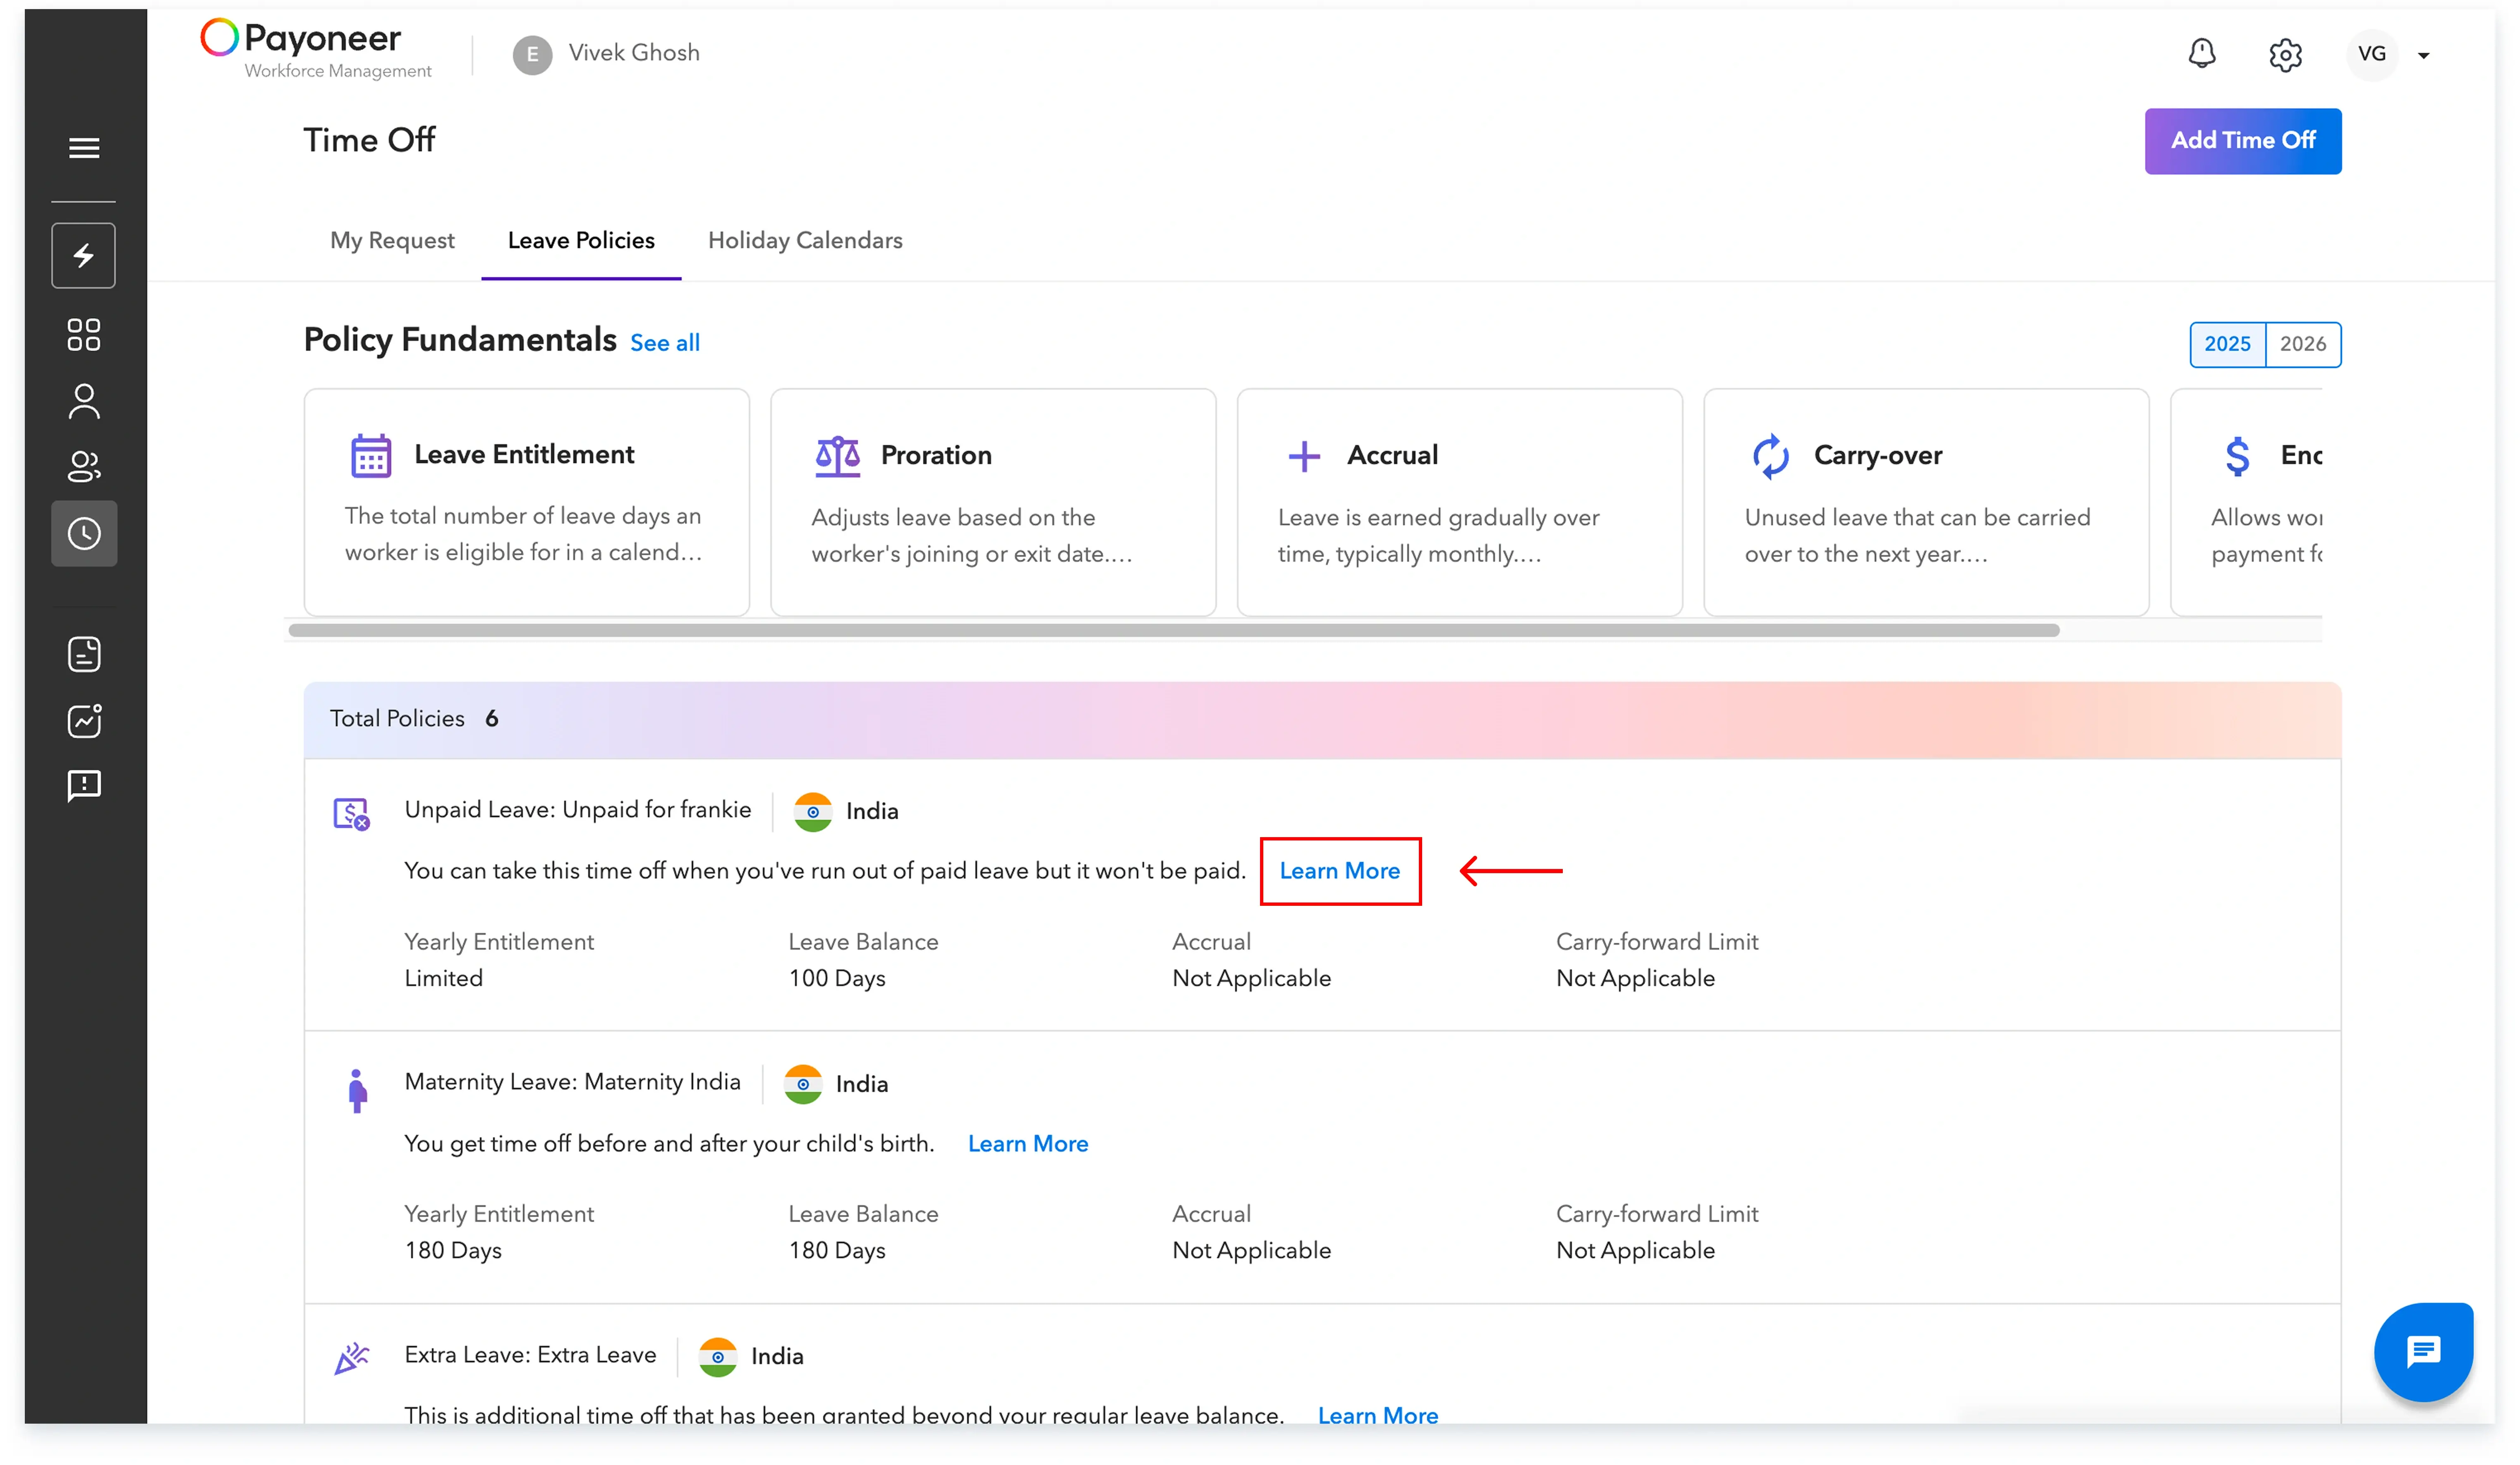
Task: Click the lightning bolt quick actions icon
Action: pyautogui.click(x=84, y=256)
